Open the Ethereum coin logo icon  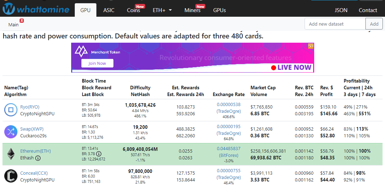tap(11, 154)
